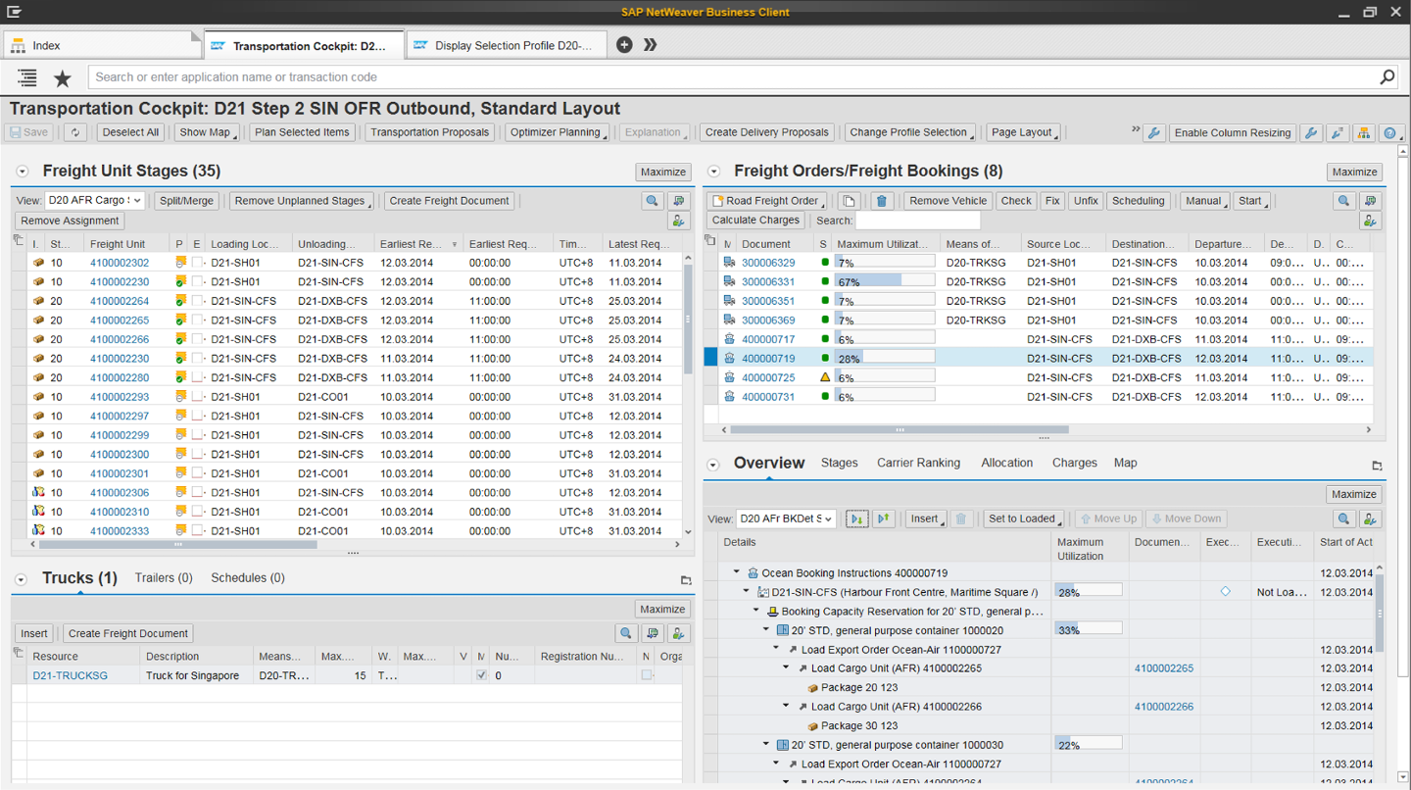Toggle the checked box in the D21-TRUCKSG row
This screenshot has height=790, width=1411.
pos(481,675)
